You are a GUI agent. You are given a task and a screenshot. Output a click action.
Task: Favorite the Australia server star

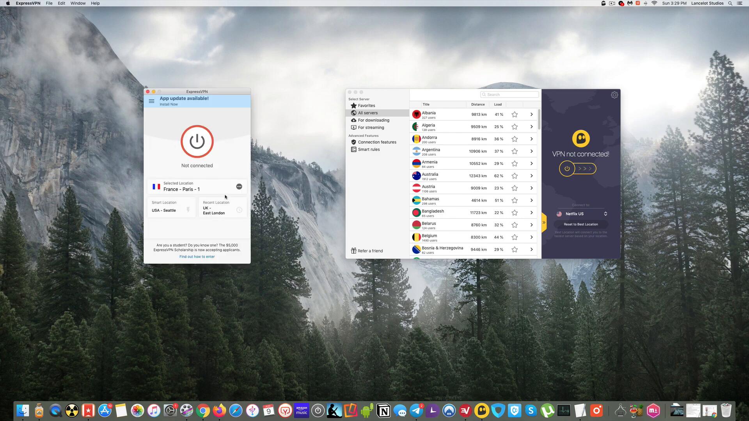tap(515, 176)
